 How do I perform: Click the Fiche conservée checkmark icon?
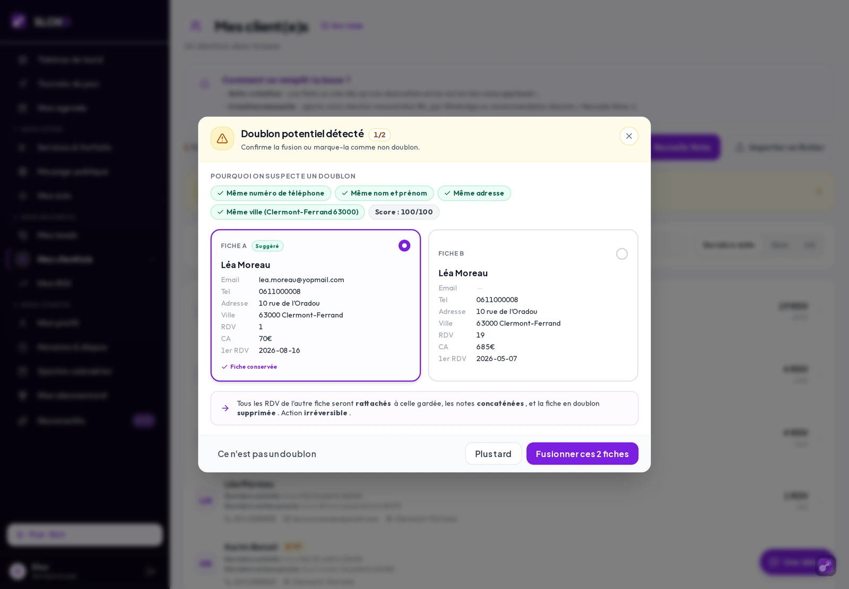tap(224, 367)
